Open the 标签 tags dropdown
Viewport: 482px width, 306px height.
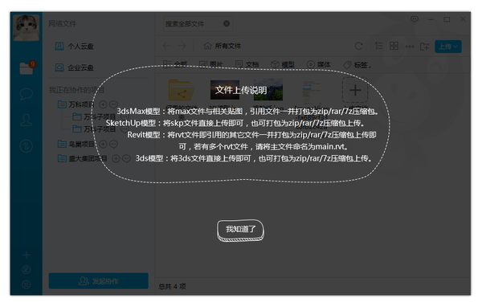pyautogui.click(x=357, y=64)
